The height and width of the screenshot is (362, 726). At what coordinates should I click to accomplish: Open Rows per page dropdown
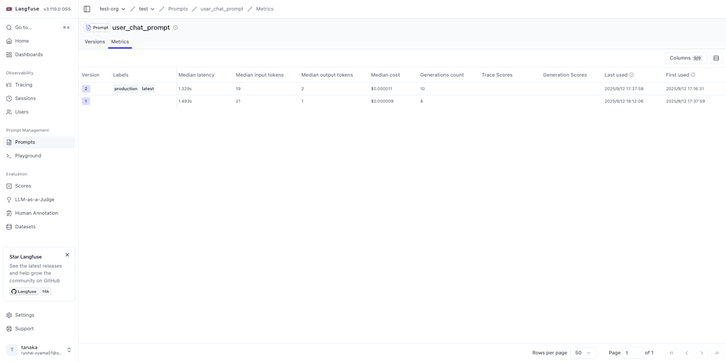[x=583, y=353]
